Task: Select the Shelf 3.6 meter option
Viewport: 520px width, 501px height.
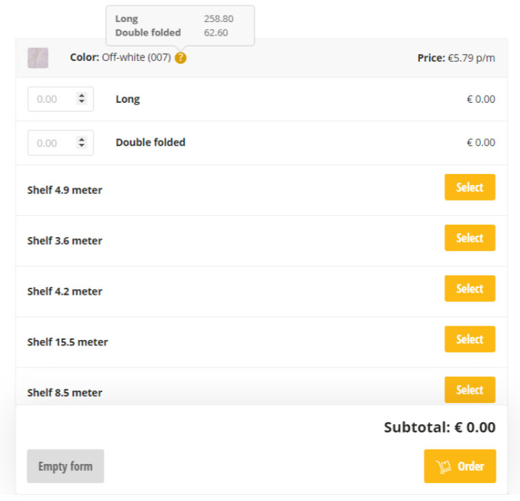Action: pyautogui.click(x=469, y=238)
